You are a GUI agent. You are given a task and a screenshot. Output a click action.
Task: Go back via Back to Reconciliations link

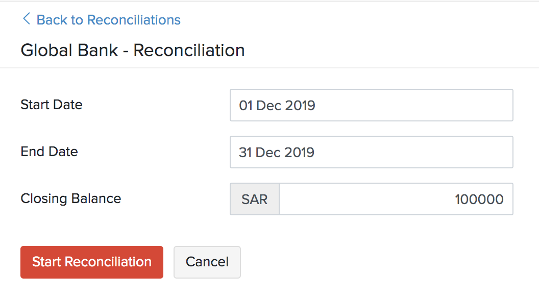coord(108,20)
